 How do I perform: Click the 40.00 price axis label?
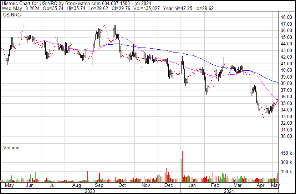tap(286, 70)
